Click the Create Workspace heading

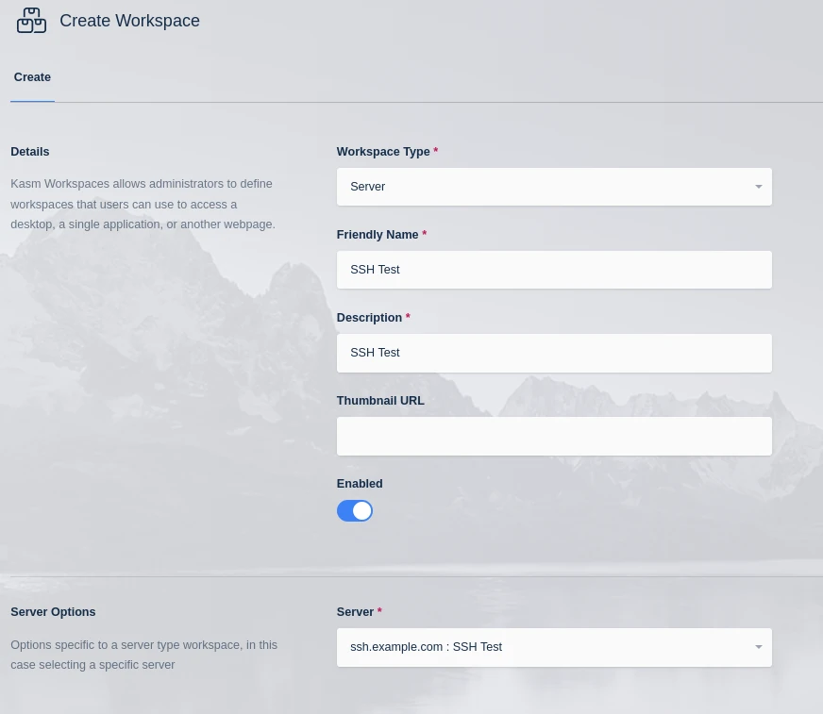tap(129, 21)
